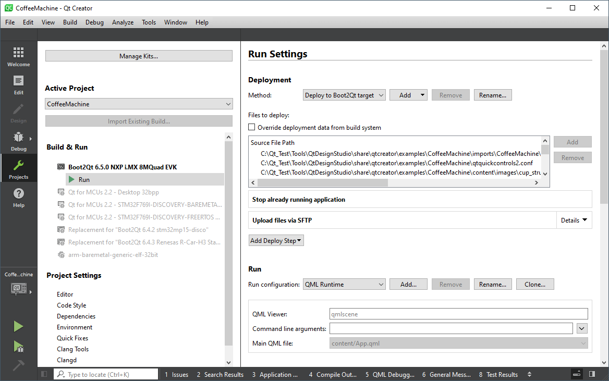Image resolution: width=609 pixels, height=381 pixels.
Task: Switch to Edit mode
Action: 18,85
